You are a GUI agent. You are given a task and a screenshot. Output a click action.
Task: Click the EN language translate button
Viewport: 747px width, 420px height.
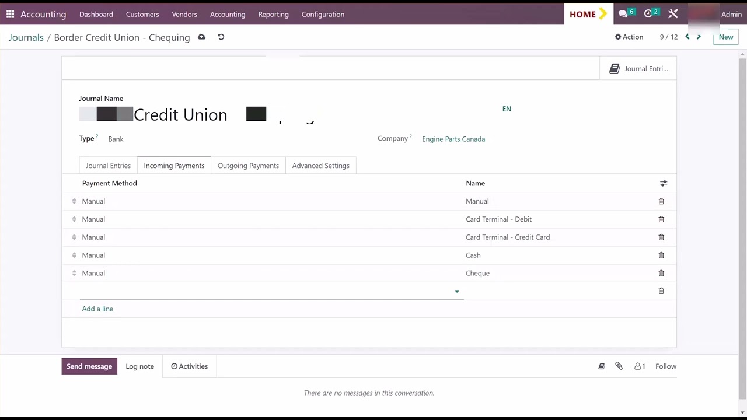[507, 108]
